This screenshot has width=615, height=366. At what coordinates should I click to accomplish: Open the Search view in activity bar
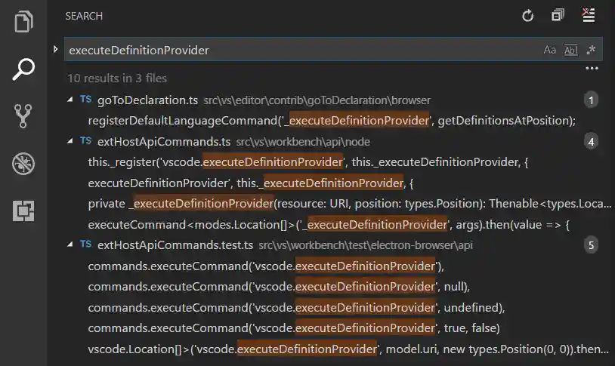click(x=23, y=69)
